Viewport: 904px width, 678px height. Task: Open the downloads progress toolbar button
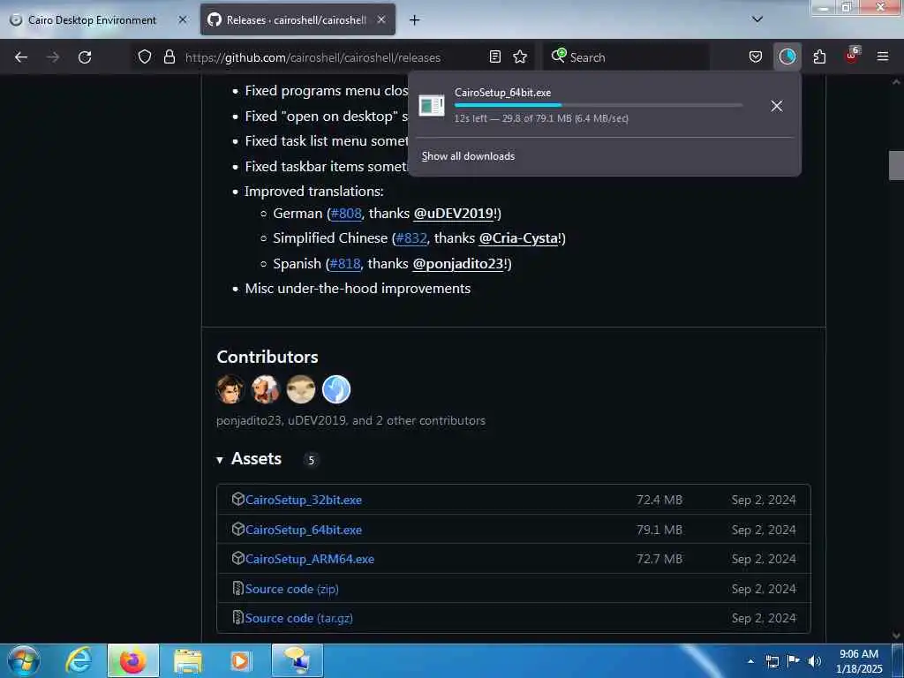click(x=787, y=57)
